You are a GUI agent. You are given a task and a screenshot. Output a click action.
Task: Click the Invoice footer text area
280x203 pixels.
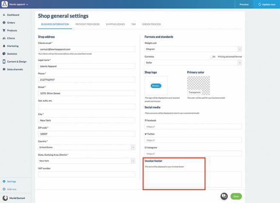pyautogui.click(x=193, y=179)
